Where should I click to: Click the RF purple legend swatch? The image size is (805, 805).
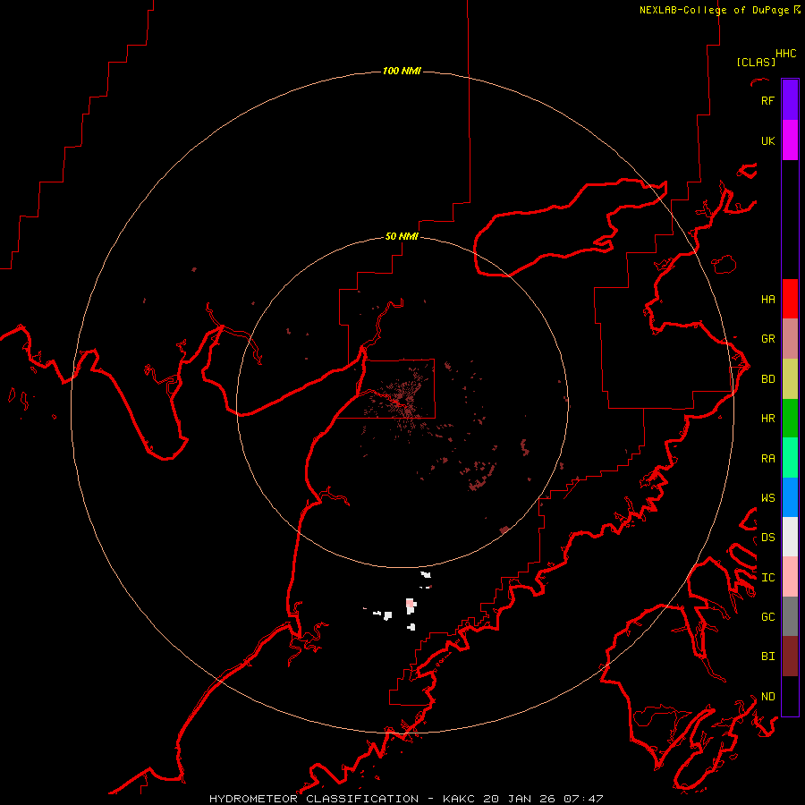790,100
